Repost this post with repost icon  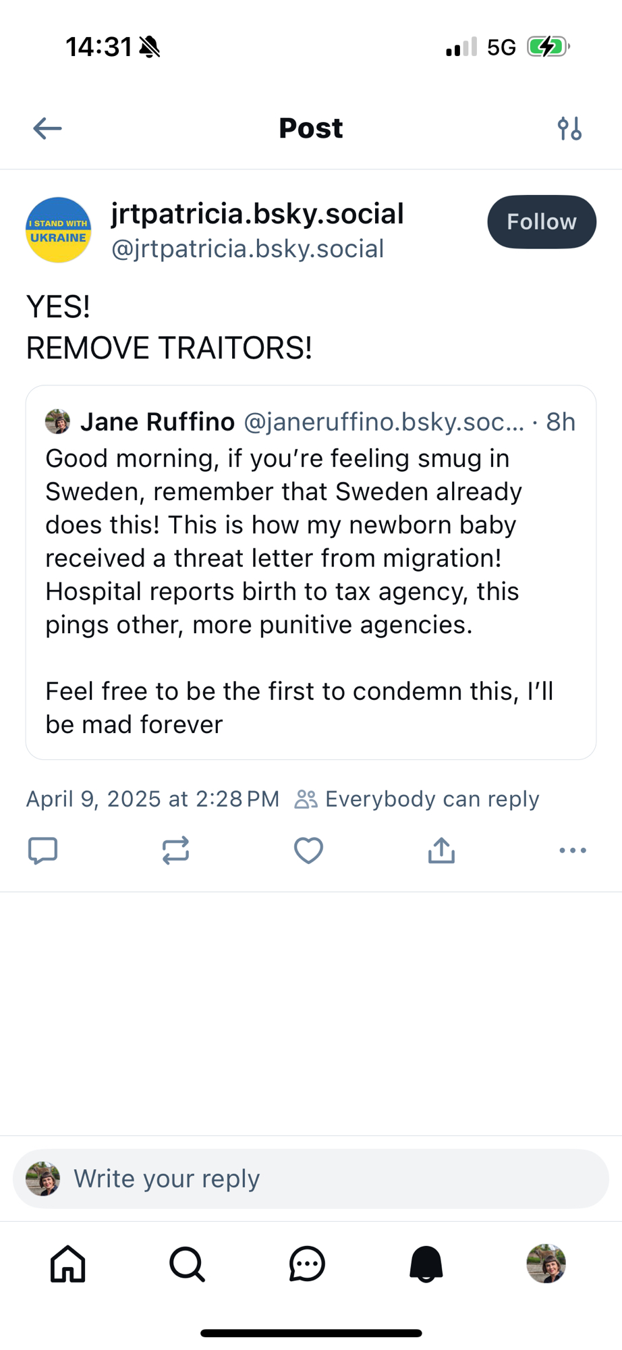coord(175,850)
